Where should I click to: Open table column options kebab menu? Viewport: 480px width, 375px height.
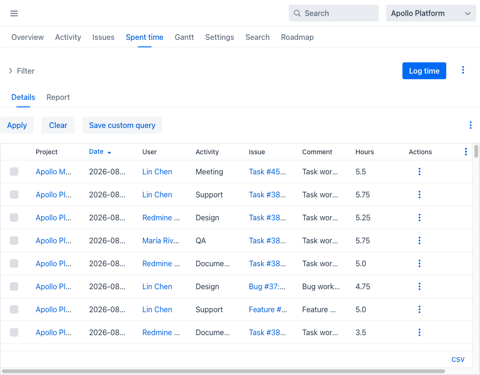(465, 151)
